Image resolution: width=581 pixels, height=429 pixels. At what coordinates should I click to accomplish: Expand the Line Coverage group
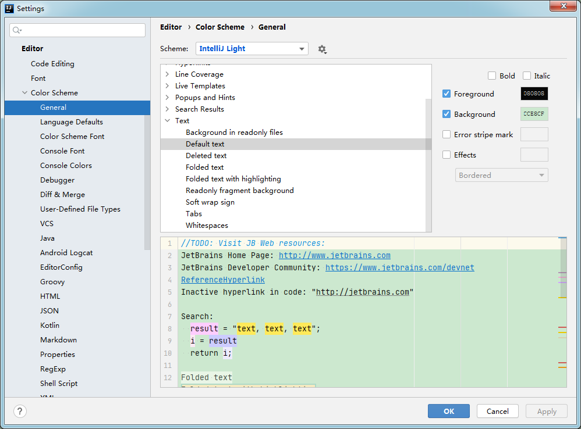click(167, 74)
